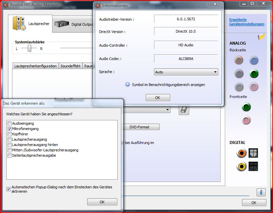Click the eraser icon beside the dropdown

point(184,110)
